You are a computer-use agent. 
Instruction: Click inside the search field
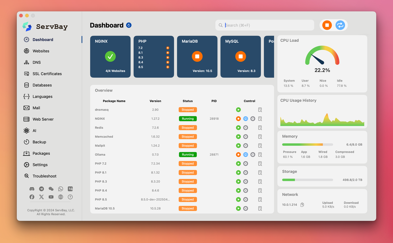[265, 25]
